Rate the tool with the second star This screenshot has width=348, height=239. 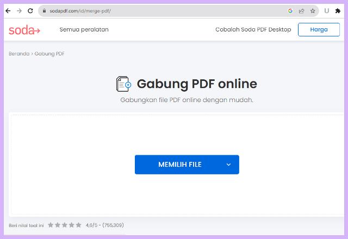pos(58,225)
